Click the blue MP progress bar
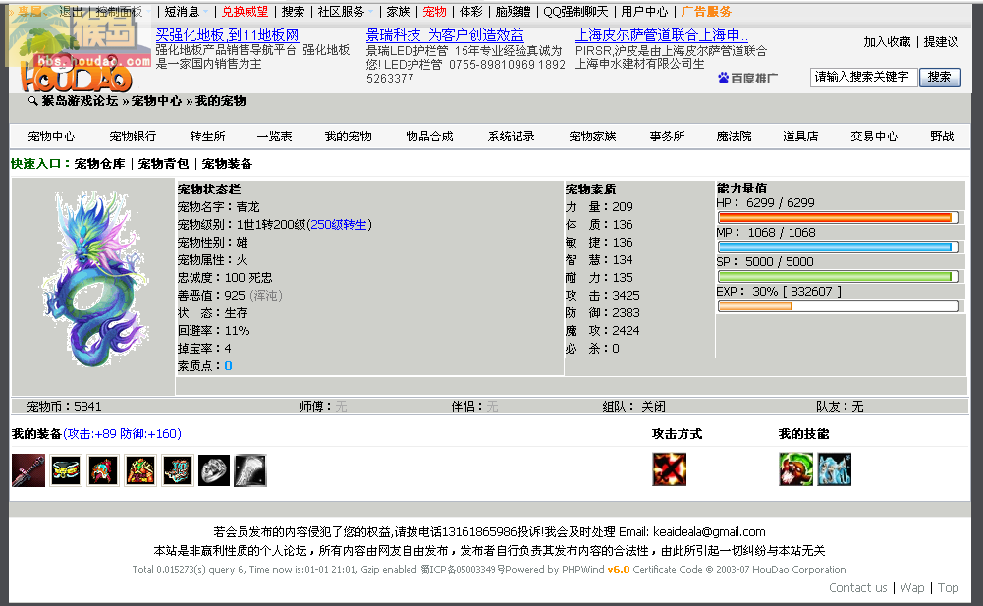 839,248
